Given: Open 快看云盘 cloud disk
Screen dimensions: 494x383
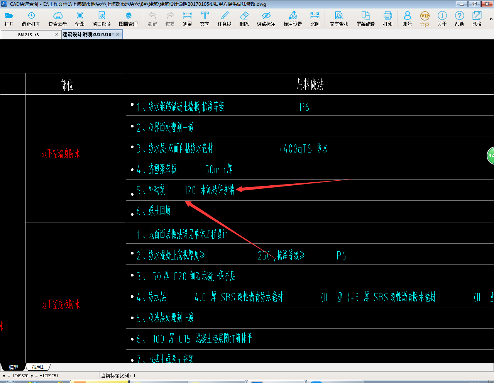Looking at the screenshot, I should coord(58,19).
